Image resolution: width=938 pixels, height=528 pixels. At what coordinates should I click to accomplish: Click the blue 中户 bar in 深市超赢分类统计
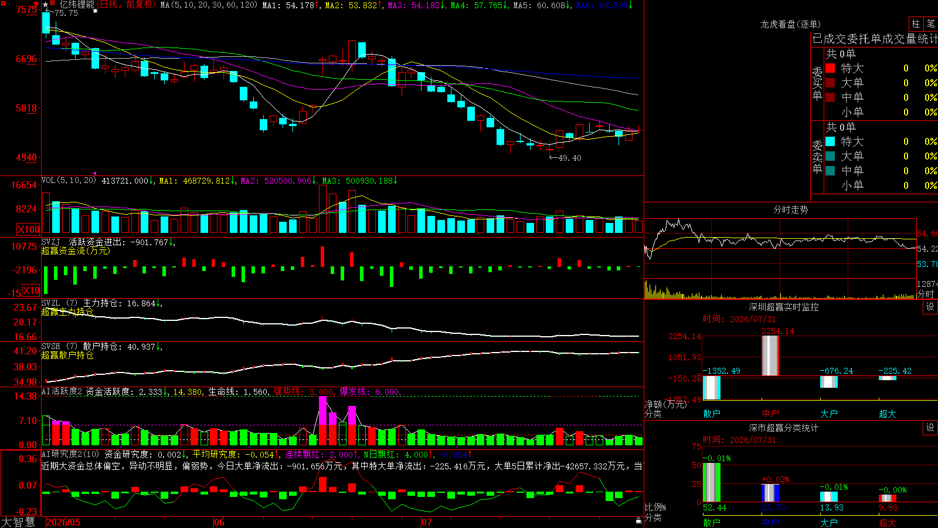(x=770, y=493)
